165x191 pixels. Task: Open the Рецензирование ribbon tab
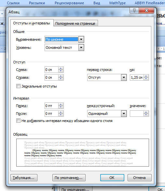coord(69,3)
